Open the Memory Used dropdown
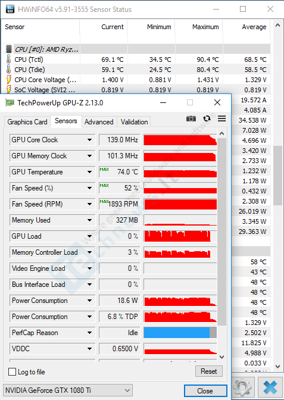This screenshot has height=400, width=284. (89, 220)
